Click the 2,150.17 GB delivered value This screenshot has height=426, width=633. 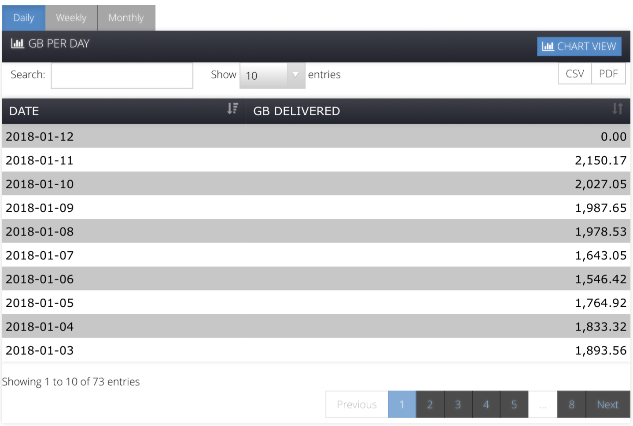(x=600, y=160)
